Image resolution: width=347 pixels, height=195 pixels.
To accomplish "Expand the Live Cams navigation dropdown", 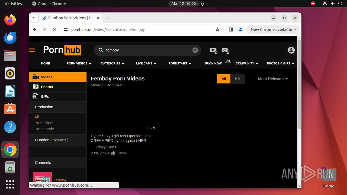I will (x=146, y=63).
